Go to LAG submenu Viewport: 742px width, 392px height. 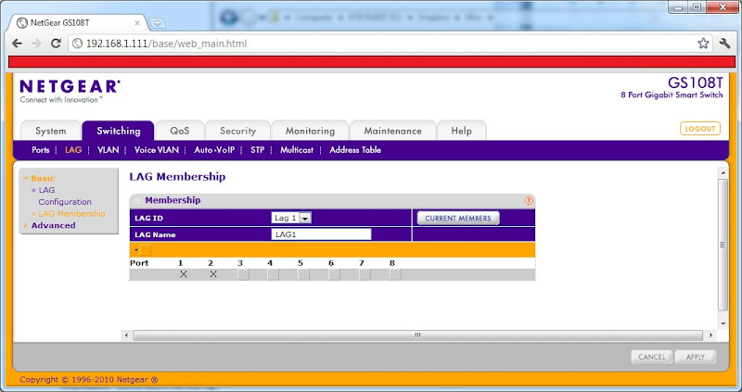click(73, 150)
